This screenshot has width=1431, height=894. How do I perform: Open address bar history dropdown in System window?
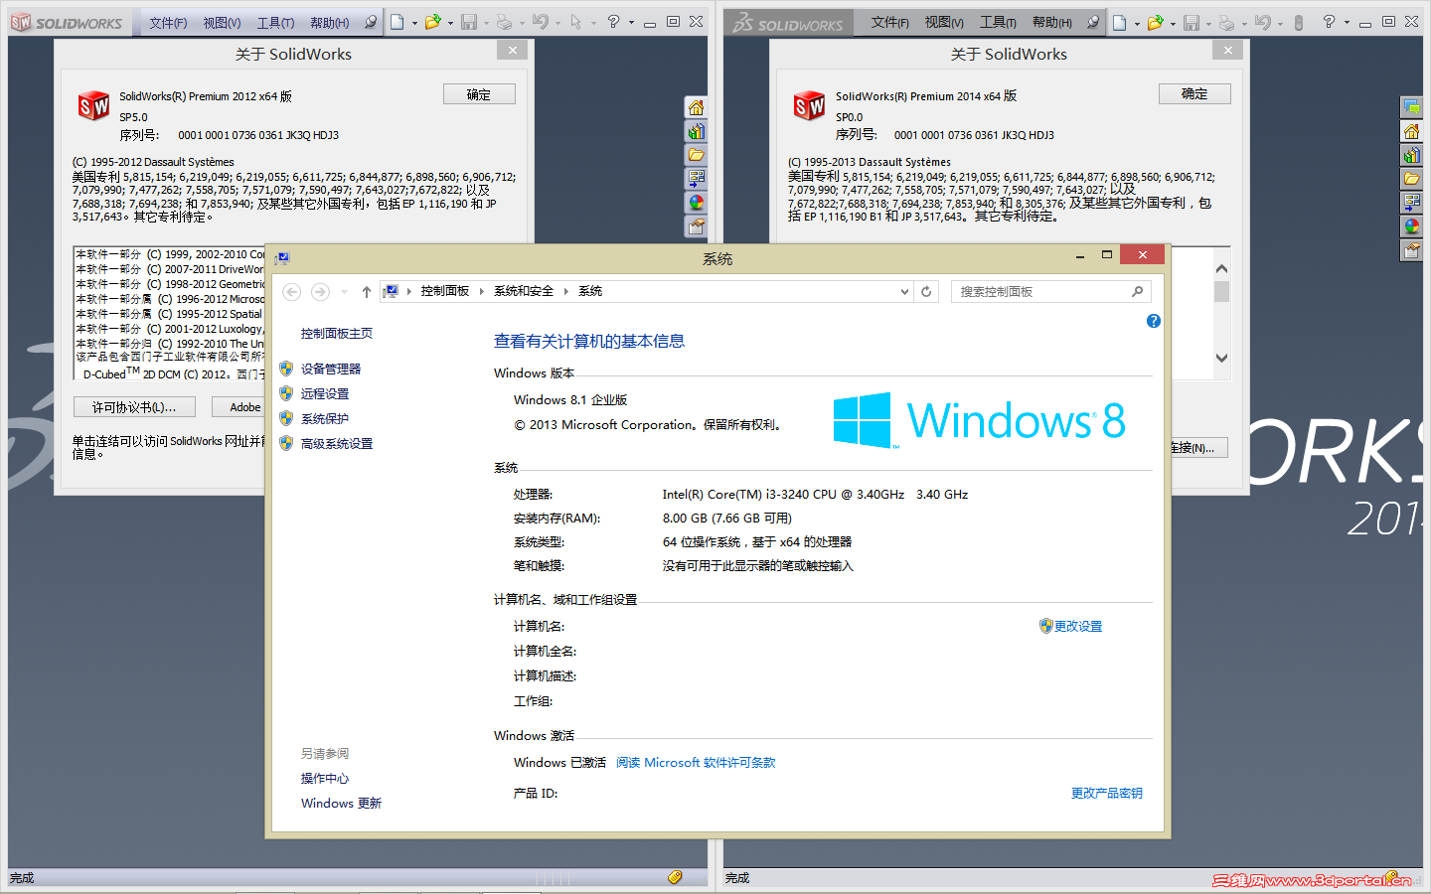904,292
